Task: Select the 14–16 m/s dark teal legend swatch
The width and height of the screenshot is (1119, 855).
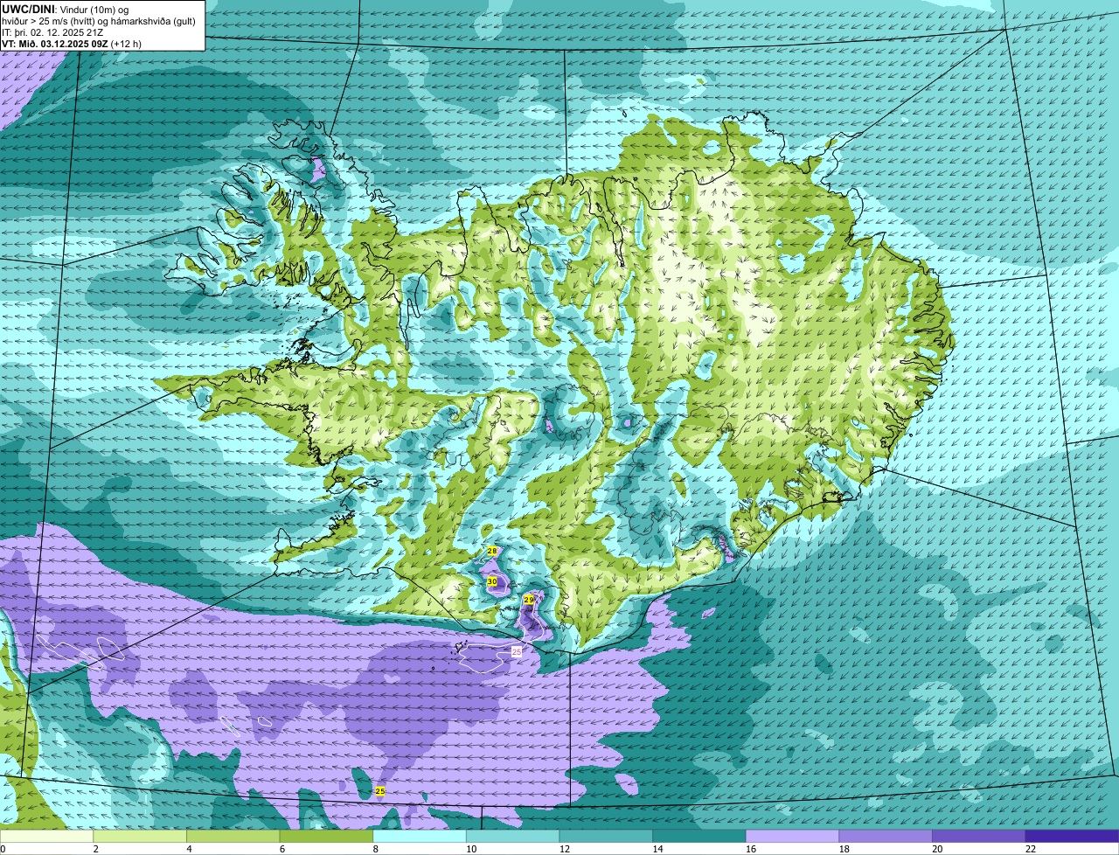Action: [x=699, y=837]
